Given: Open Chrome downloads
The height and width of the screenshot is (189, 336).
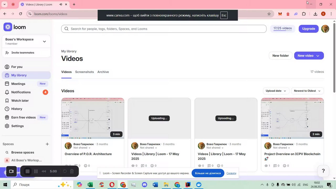Looking at the screenshot, I should (x=316, y=14).
